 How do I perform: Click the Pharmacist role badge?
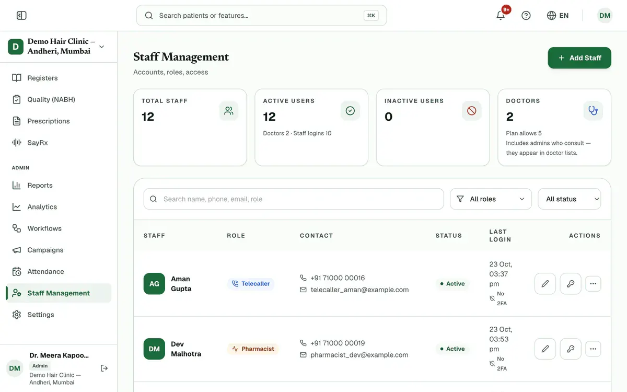pos(253,349)
